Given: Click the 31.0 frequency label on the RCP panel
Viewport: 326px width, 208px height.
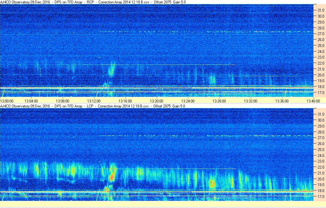Looking at the screenshot, I should [321, 10].
